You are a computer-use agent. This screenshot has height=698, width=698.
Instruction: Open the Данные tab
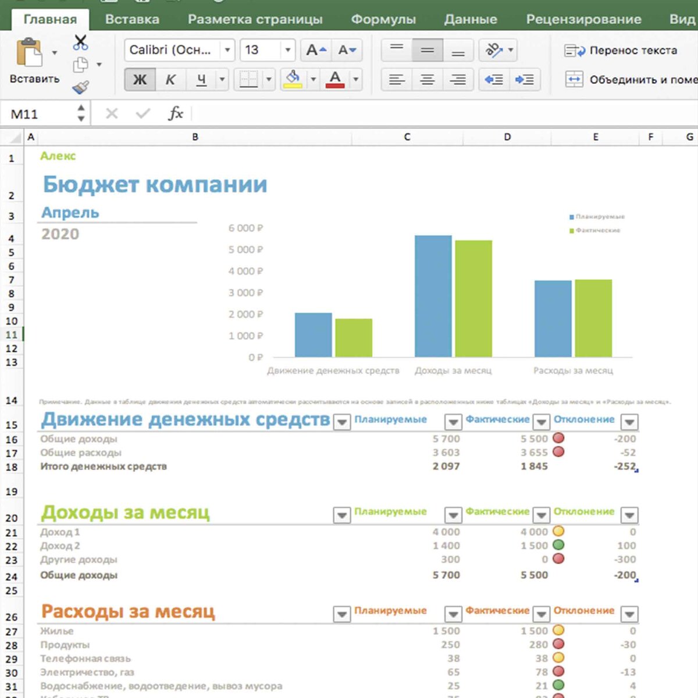coord(471,19)
